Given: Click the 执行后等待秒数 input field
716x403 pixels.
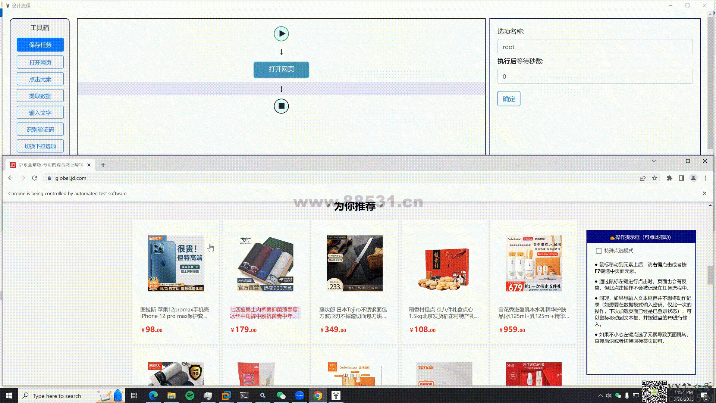Looking at the screenshot, I should point(595,76).
